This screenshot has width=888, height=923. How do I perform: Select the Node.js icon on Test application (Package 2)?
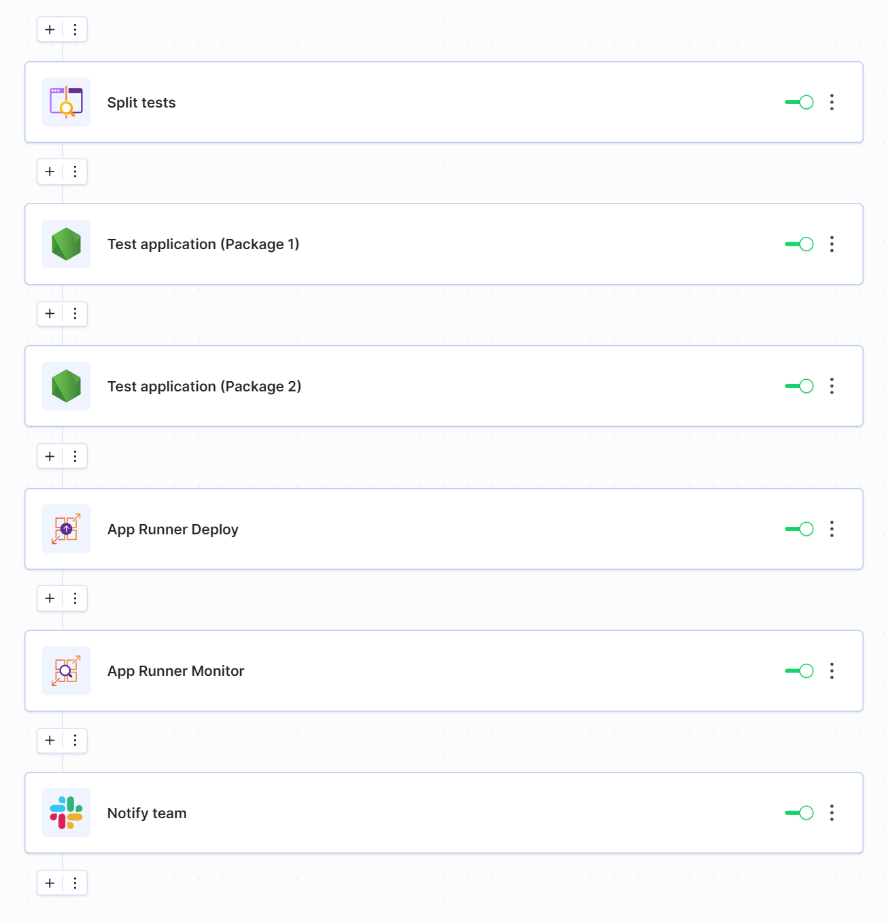coord(66,386)
